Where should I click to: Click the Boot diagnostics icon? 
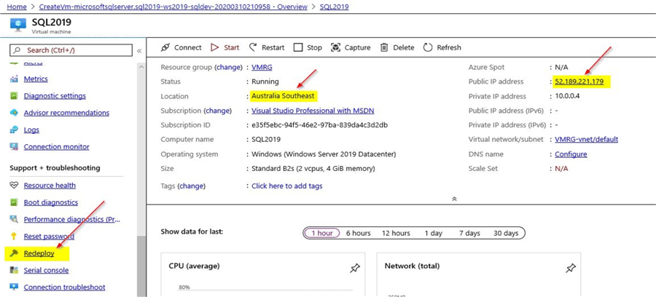click(15, 202)
